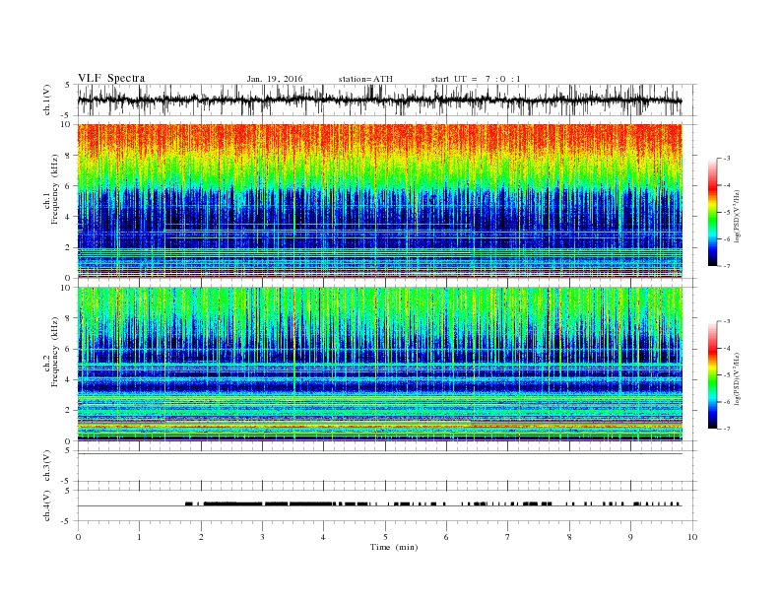
Task: Click the log(PSD) label beside the ch.2 color bar
Action: pyautogui.click(x=737, y=378)
